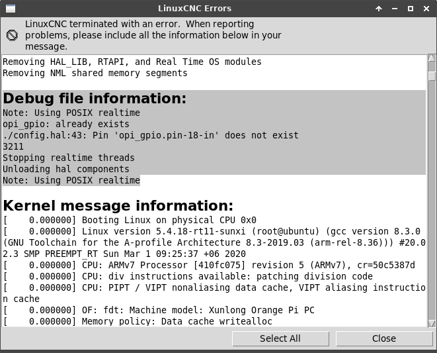The image size is (437, 353).
Task: Click the line 'opi_gpio: already exists'
Action: coord(66,124)
